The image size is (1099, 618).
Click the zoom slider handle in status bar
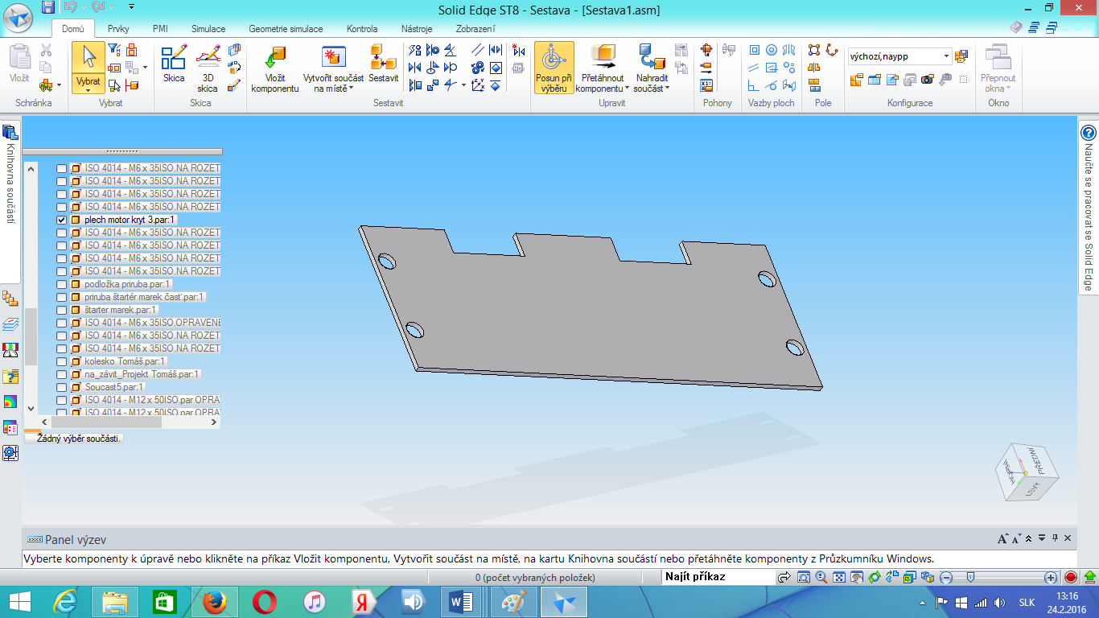tap(971, 577)
